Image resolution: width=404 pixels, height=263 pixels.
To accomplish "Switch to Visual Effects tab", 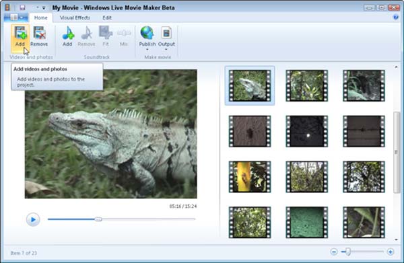I will click(75, 17).
